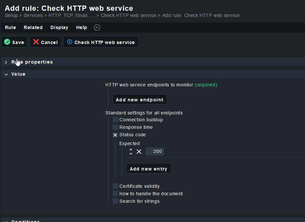
Task: Open the Related menu
Action: [33, 28]
